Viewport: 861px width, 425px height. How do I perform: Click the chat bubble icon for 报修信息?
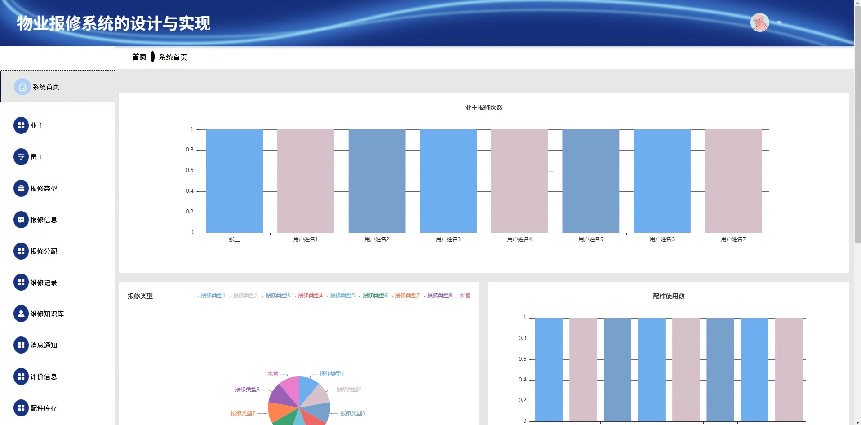coord(21,220)
